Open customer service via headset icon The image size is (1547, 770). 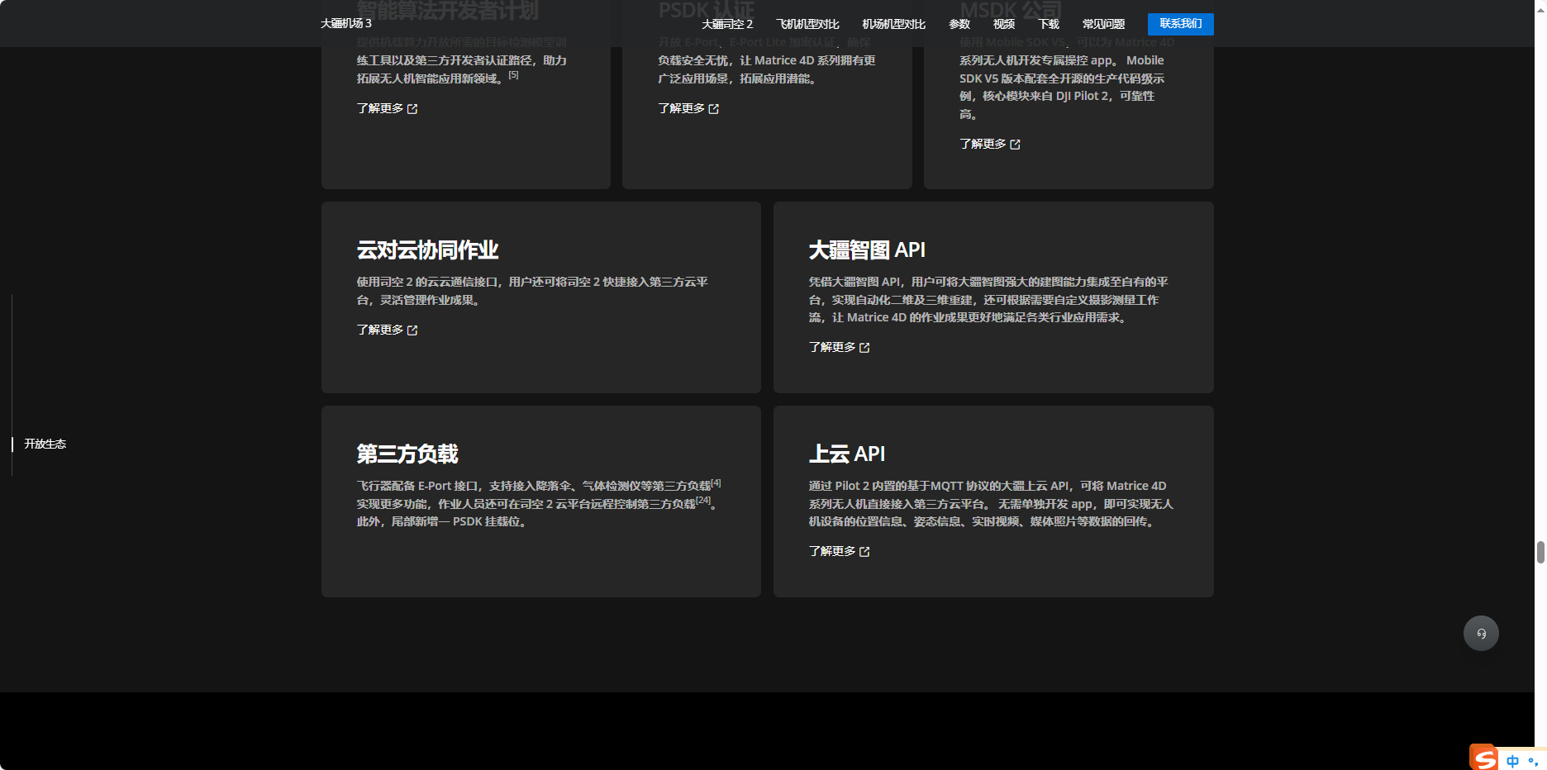point(1481,633)
